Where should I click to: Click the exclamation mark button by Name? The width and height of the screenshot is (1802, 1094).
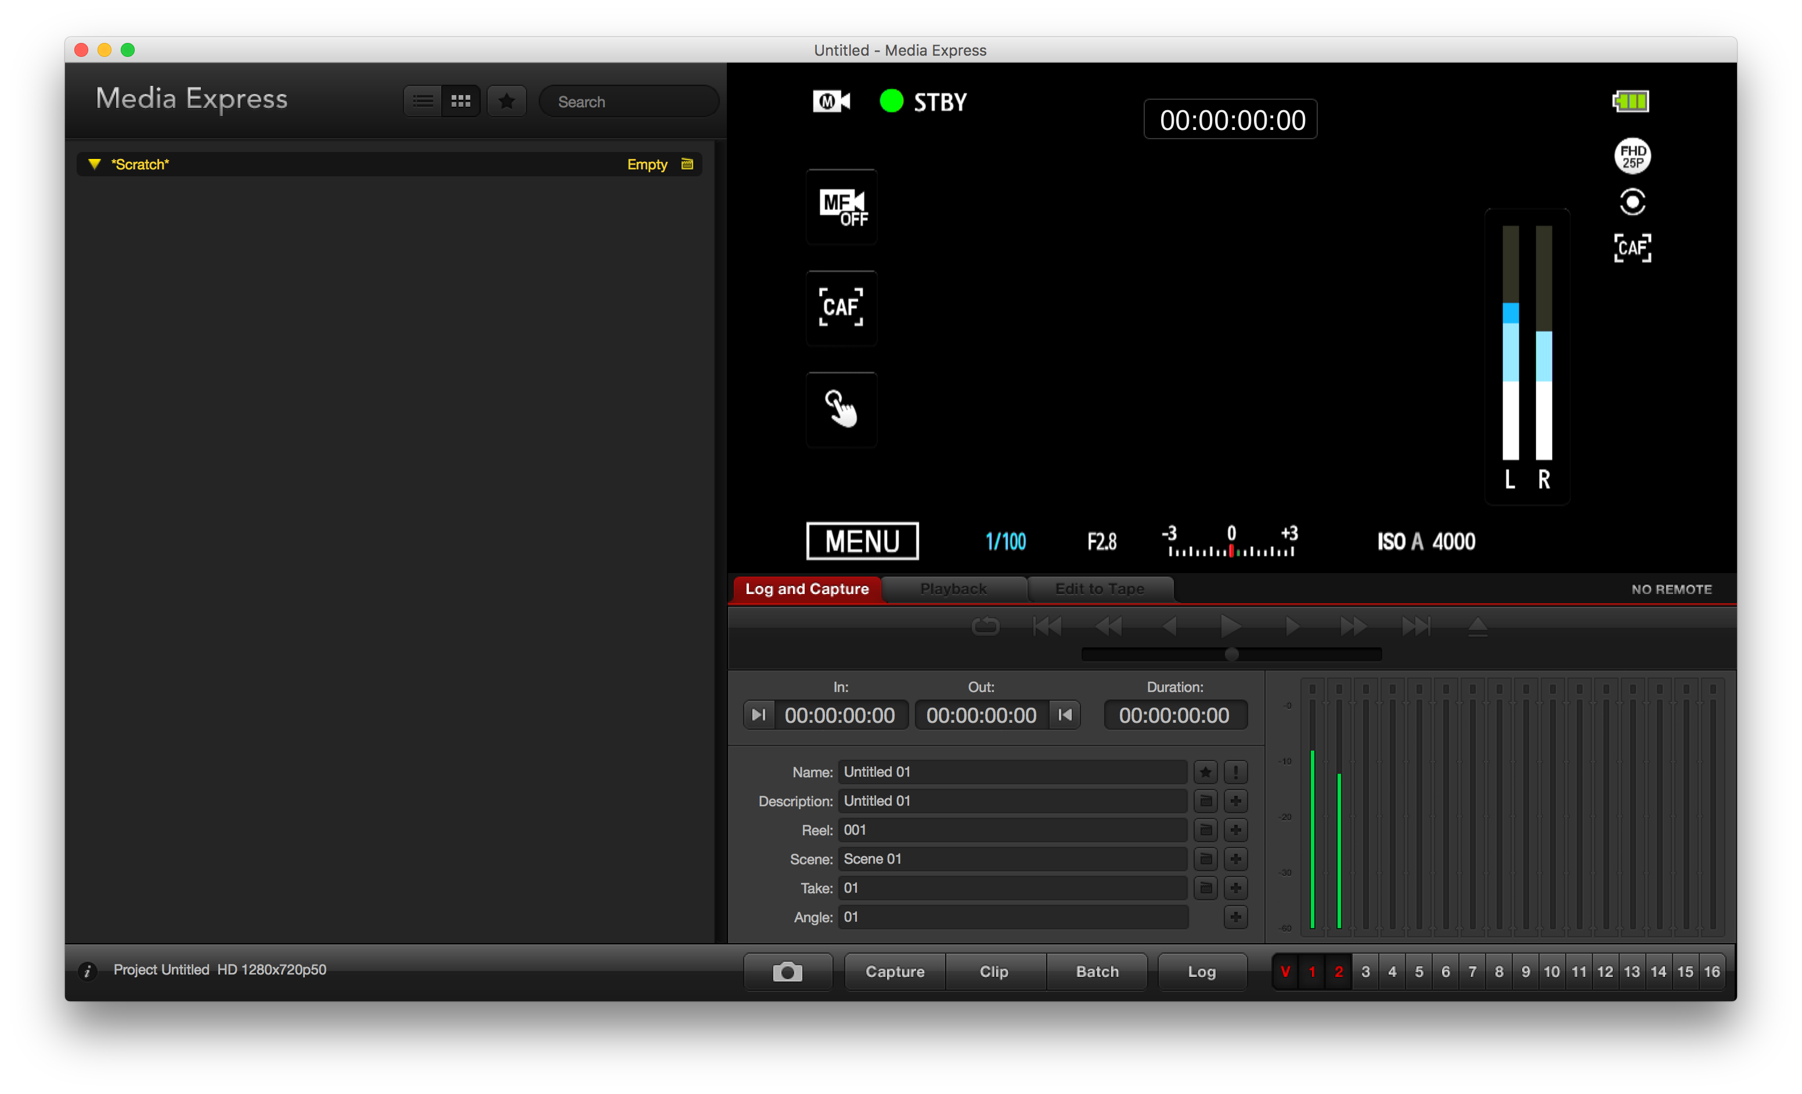[x=1235, y=771]
